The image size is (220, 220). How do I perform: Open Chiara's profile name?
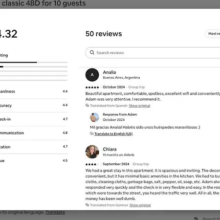(110, 149)
